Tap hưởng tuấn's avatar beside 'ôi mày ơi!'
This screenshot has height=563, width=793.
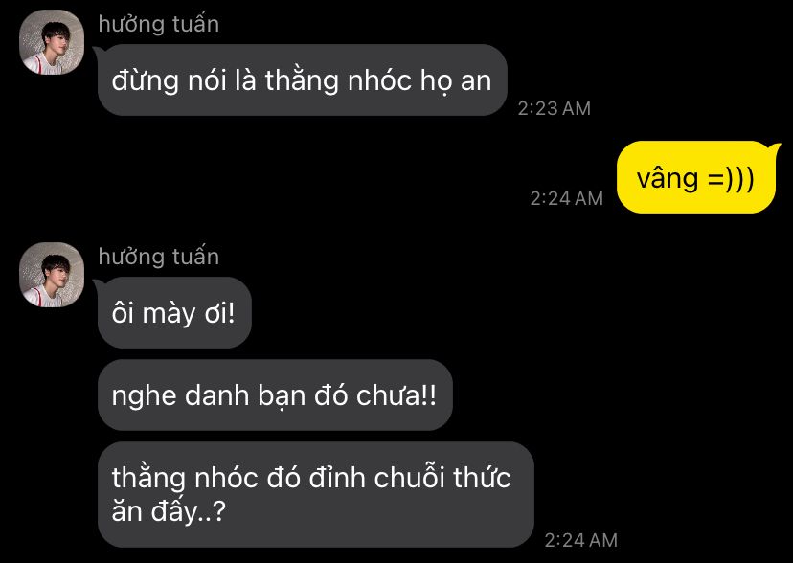[x=52, y=275]
